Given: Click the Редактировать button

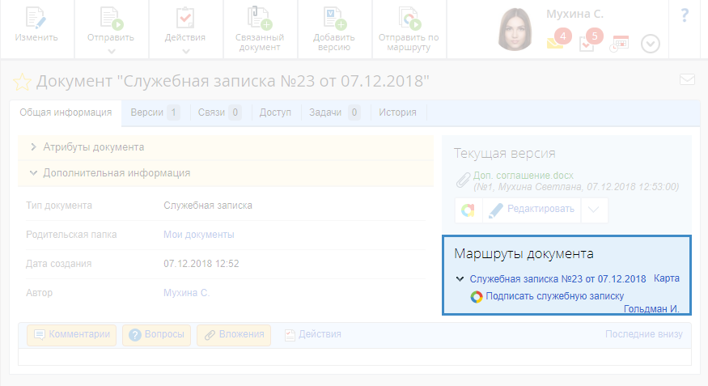Looking at the screenshot, I should 532,210.
